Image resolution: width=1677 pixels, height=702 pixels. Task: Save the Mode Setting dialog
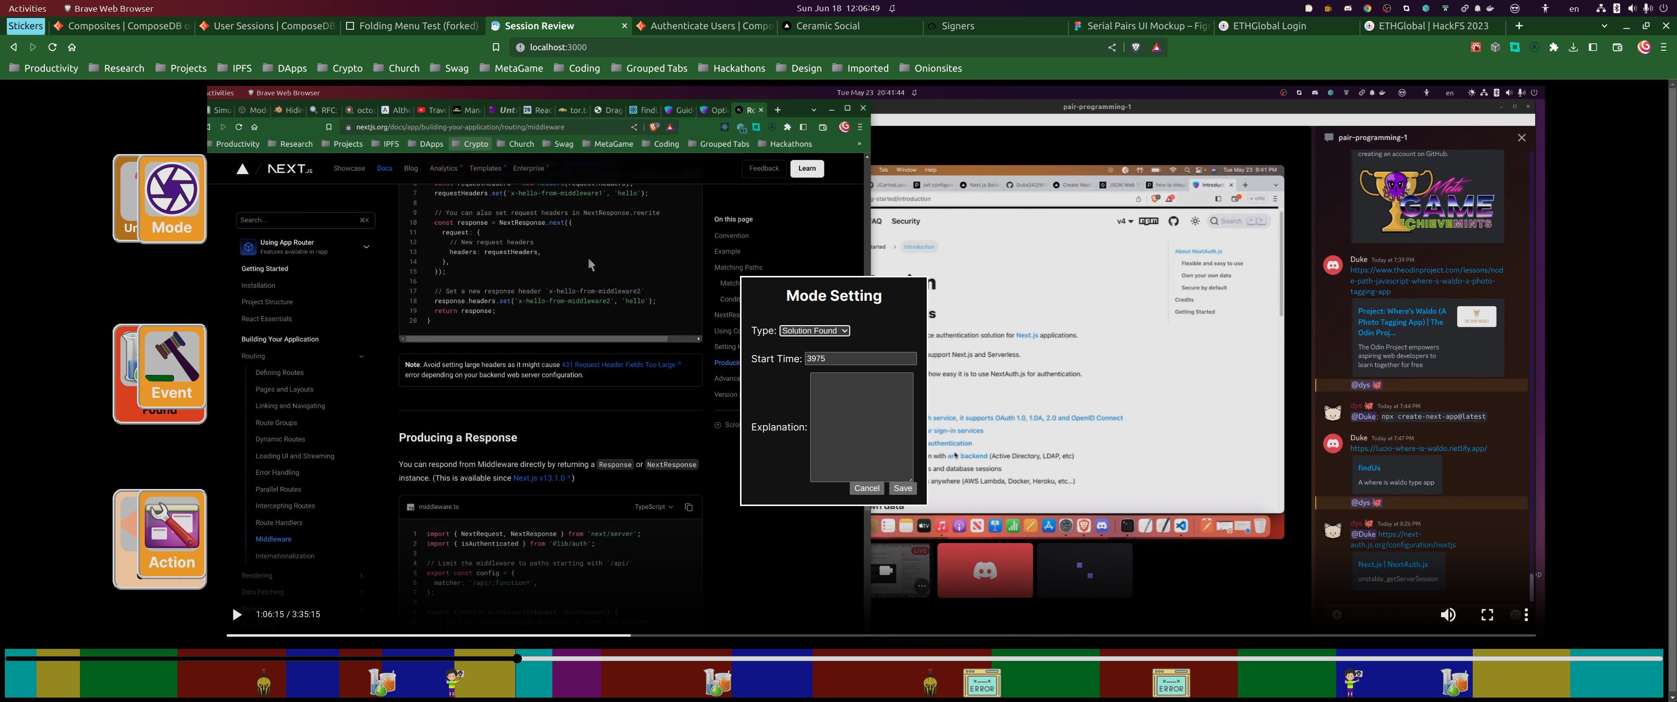(x=902, y=488)
